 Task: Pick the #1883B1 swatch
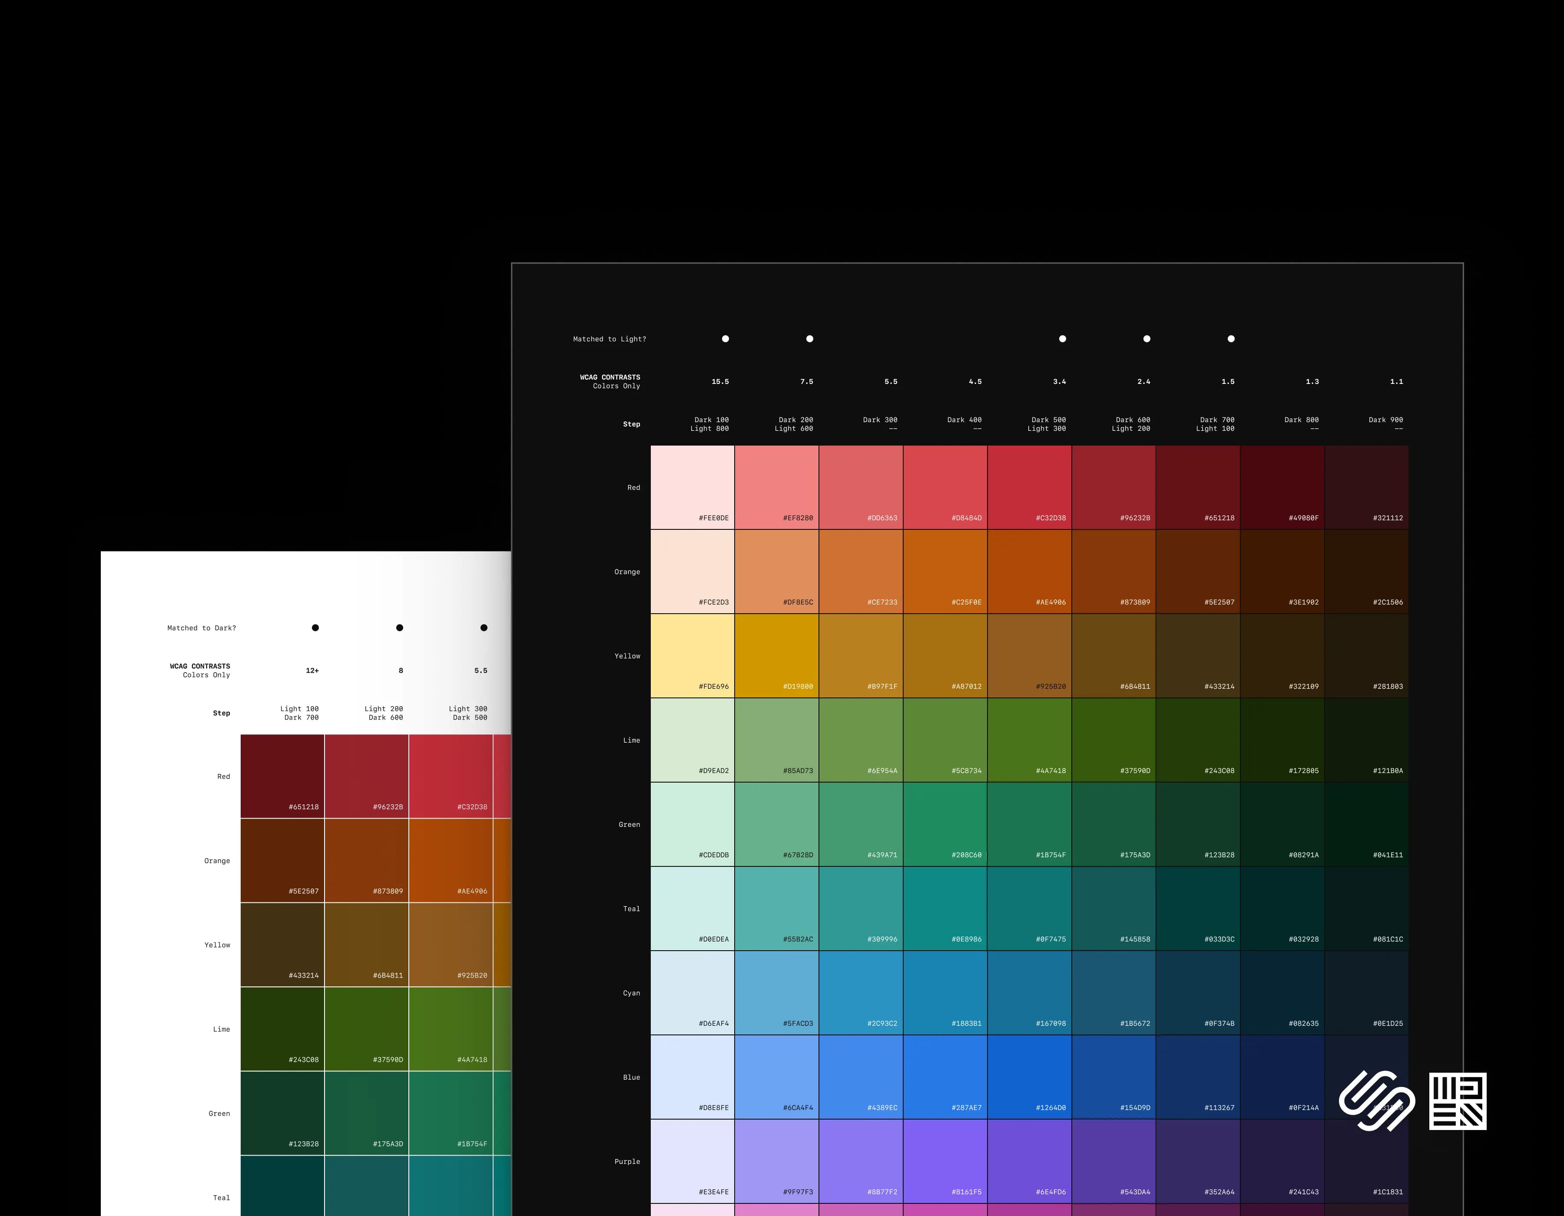(x=945, y=993)
